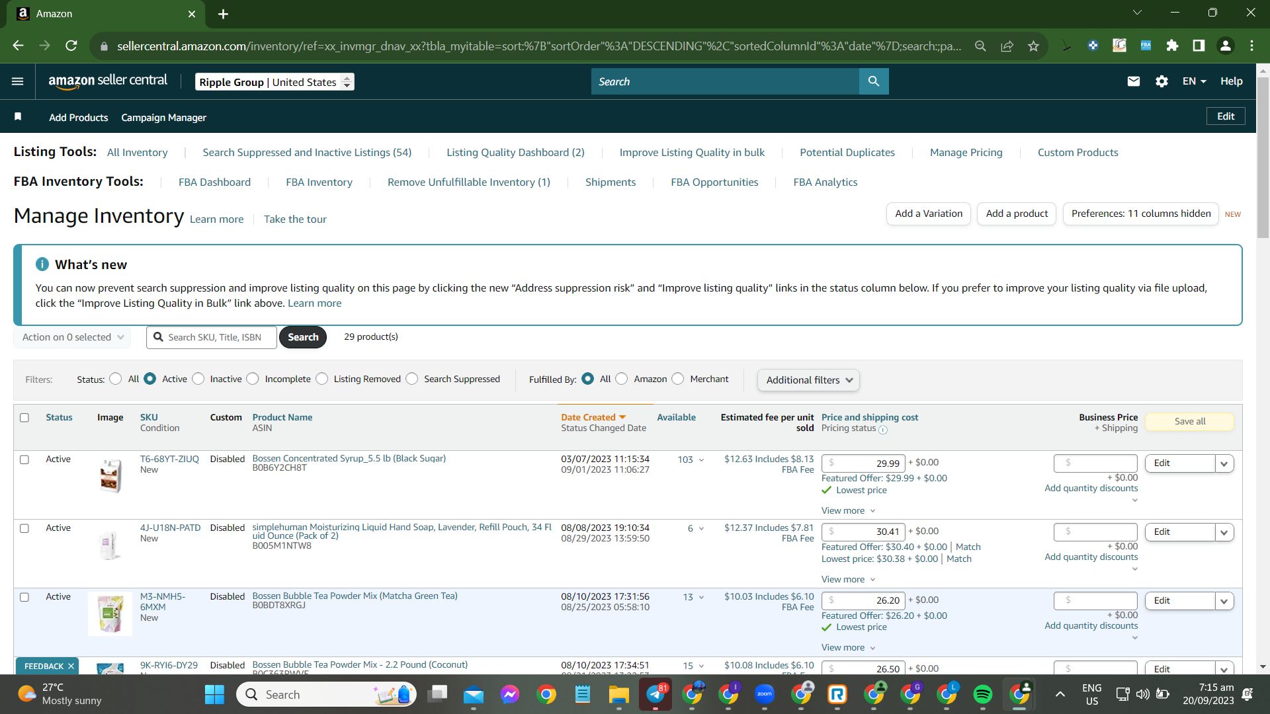The image size is (1270, 714).
Task: Open Edit dropdown arrow for simplehuman row
Action: pos(1224,532)
